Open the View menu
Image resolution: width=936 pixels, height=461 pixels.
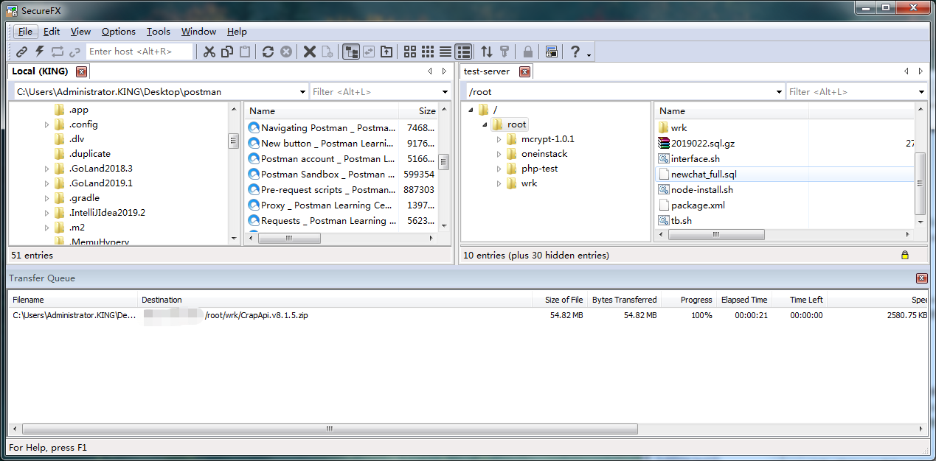point(80,32)
